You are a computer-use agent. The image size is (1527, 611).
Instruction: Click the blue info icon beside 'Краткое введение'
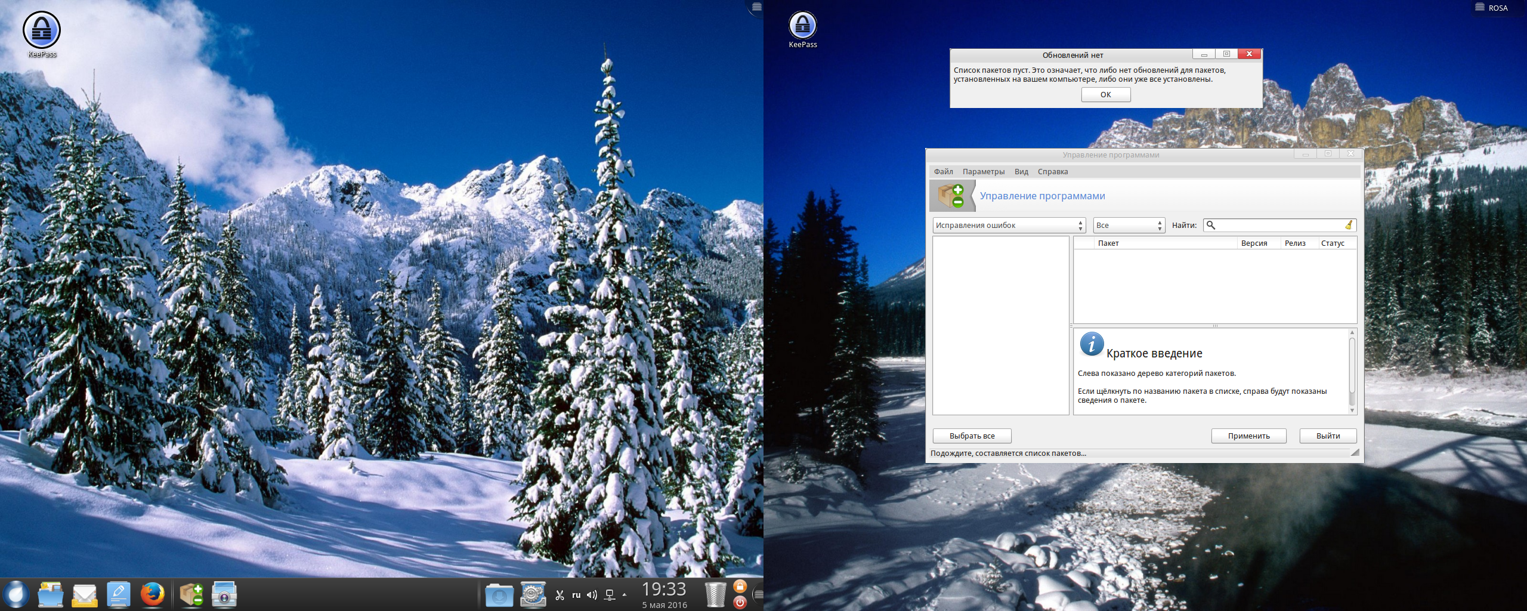[x=1092, y=344]
